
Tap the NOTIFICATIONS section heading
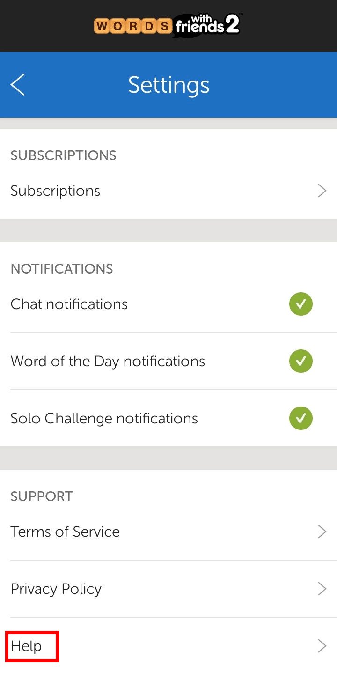[x=62, y=269]
